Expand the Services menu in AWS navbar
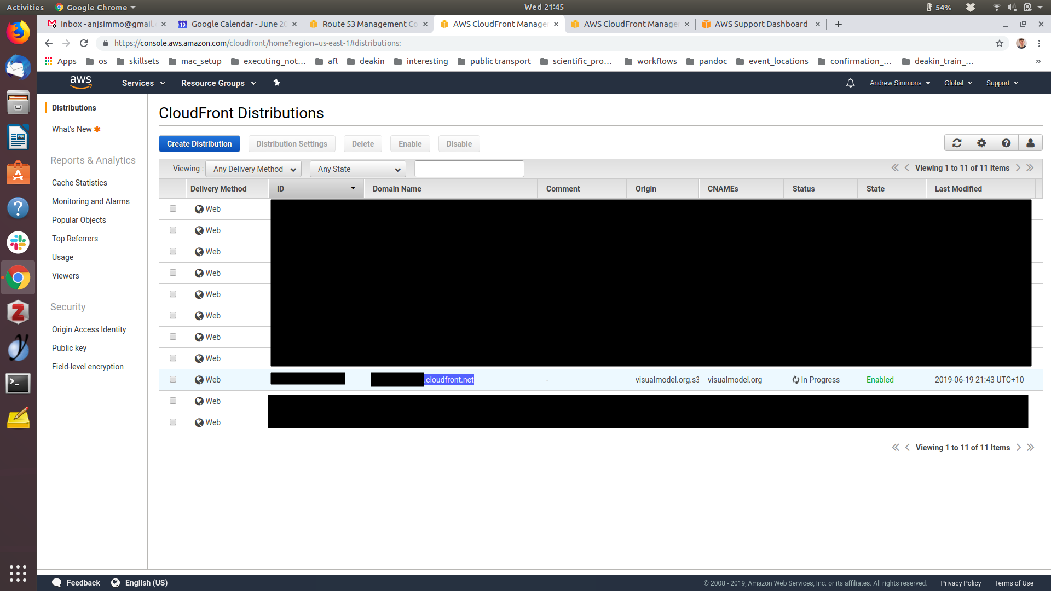This screenshot has width=1051, height=591. 143,83
